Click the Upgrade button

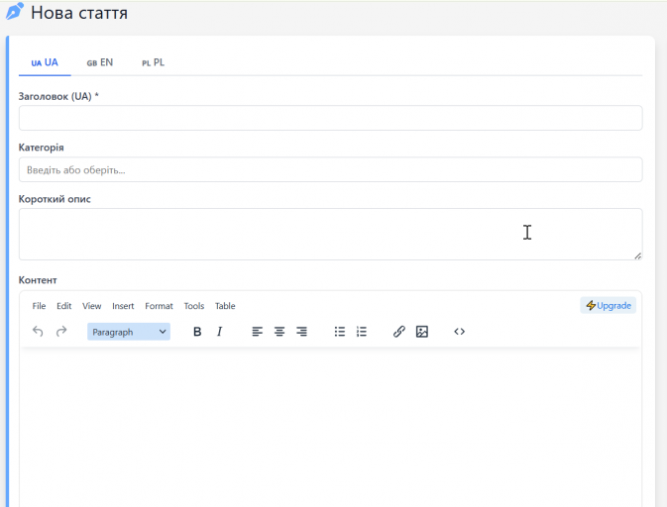pyautogui.click(x=609, y=306)
